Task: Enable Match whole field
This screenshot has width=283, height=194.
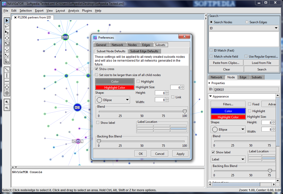Action: (211, 57)
